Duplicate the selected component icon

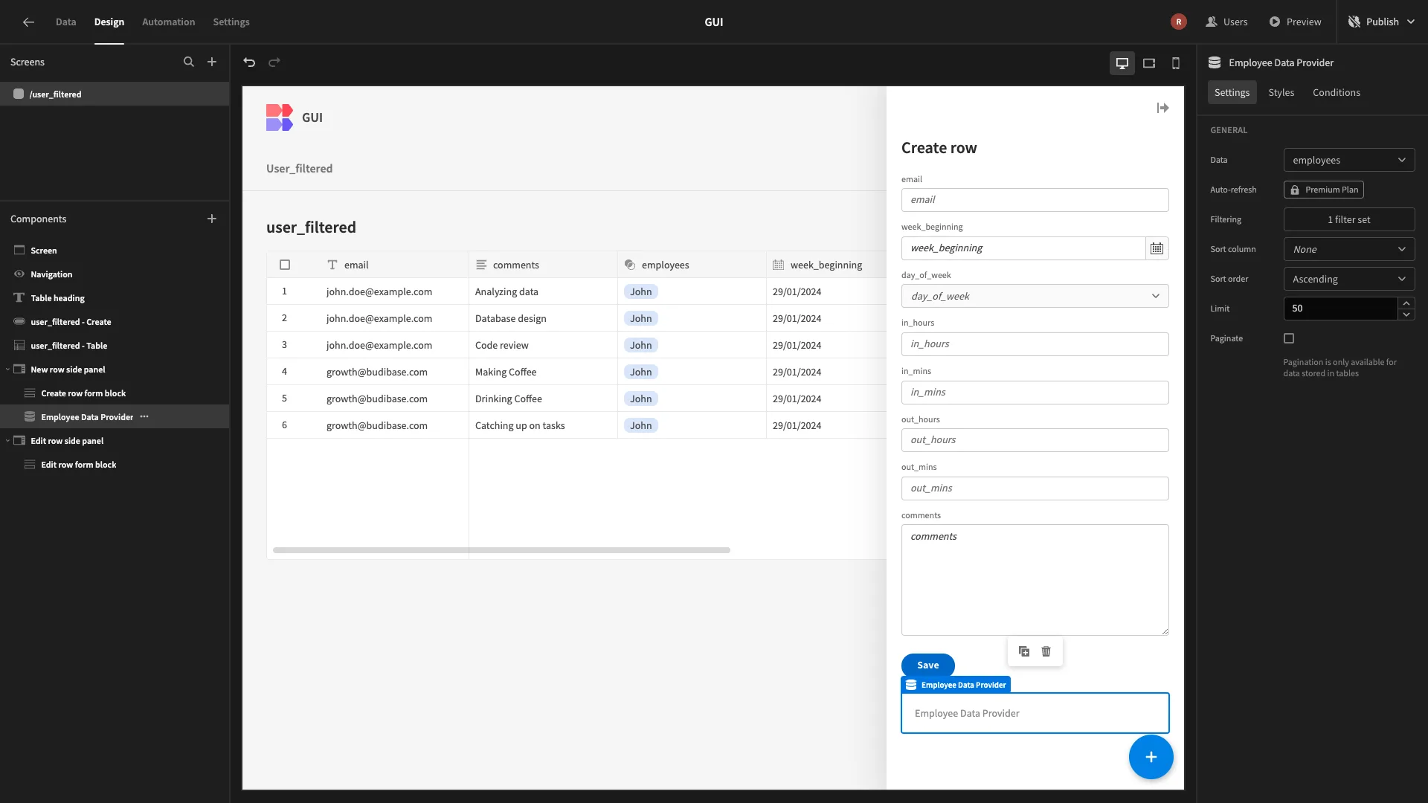click(x=1024, y=651)
